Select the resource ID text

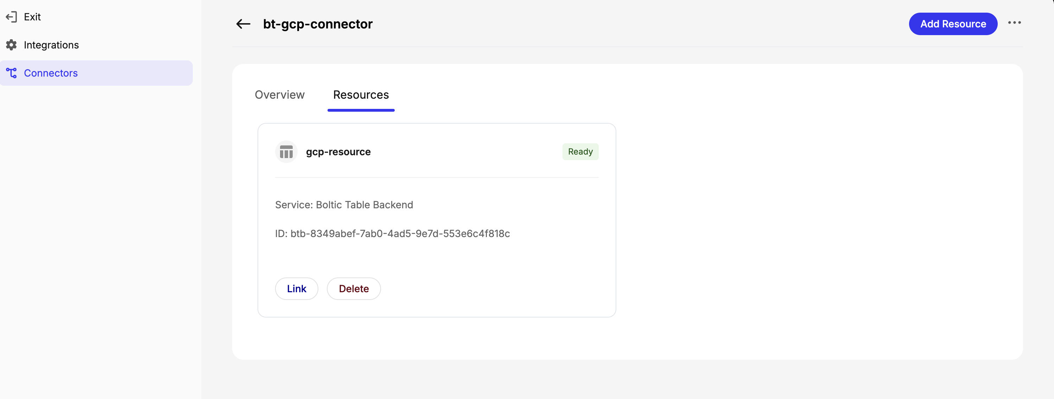click(392, 233)
